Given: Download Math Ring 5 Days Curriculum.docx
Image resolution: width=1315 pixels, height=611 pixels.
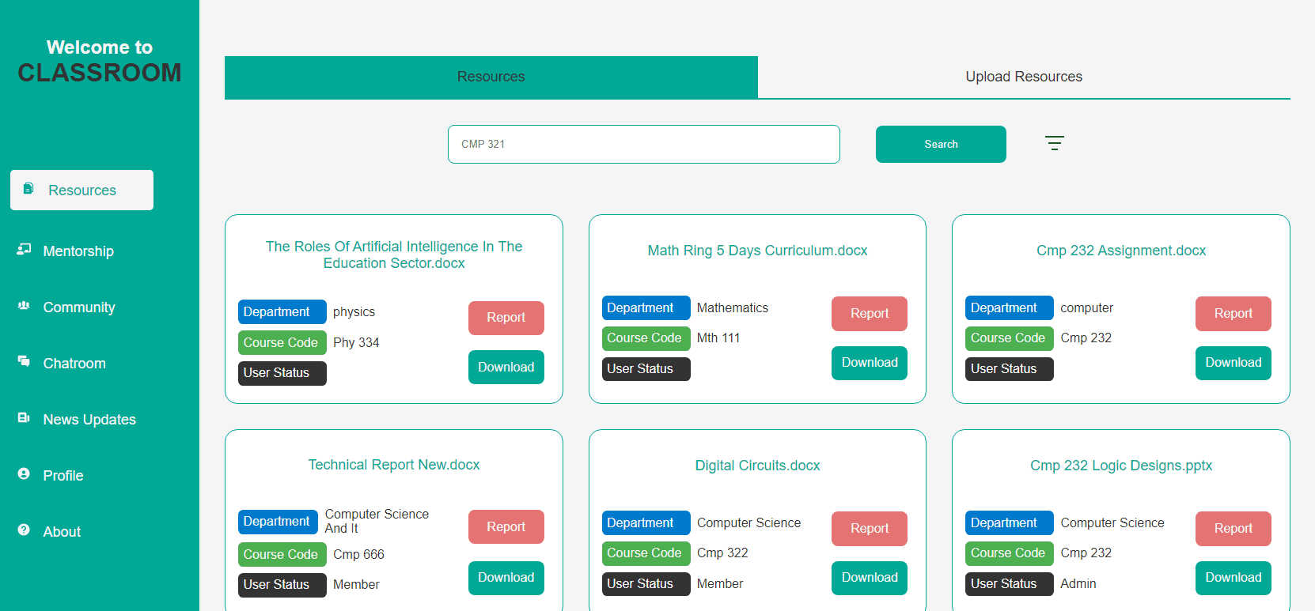Looking at the screenshot, I should [x=870, y=363].
